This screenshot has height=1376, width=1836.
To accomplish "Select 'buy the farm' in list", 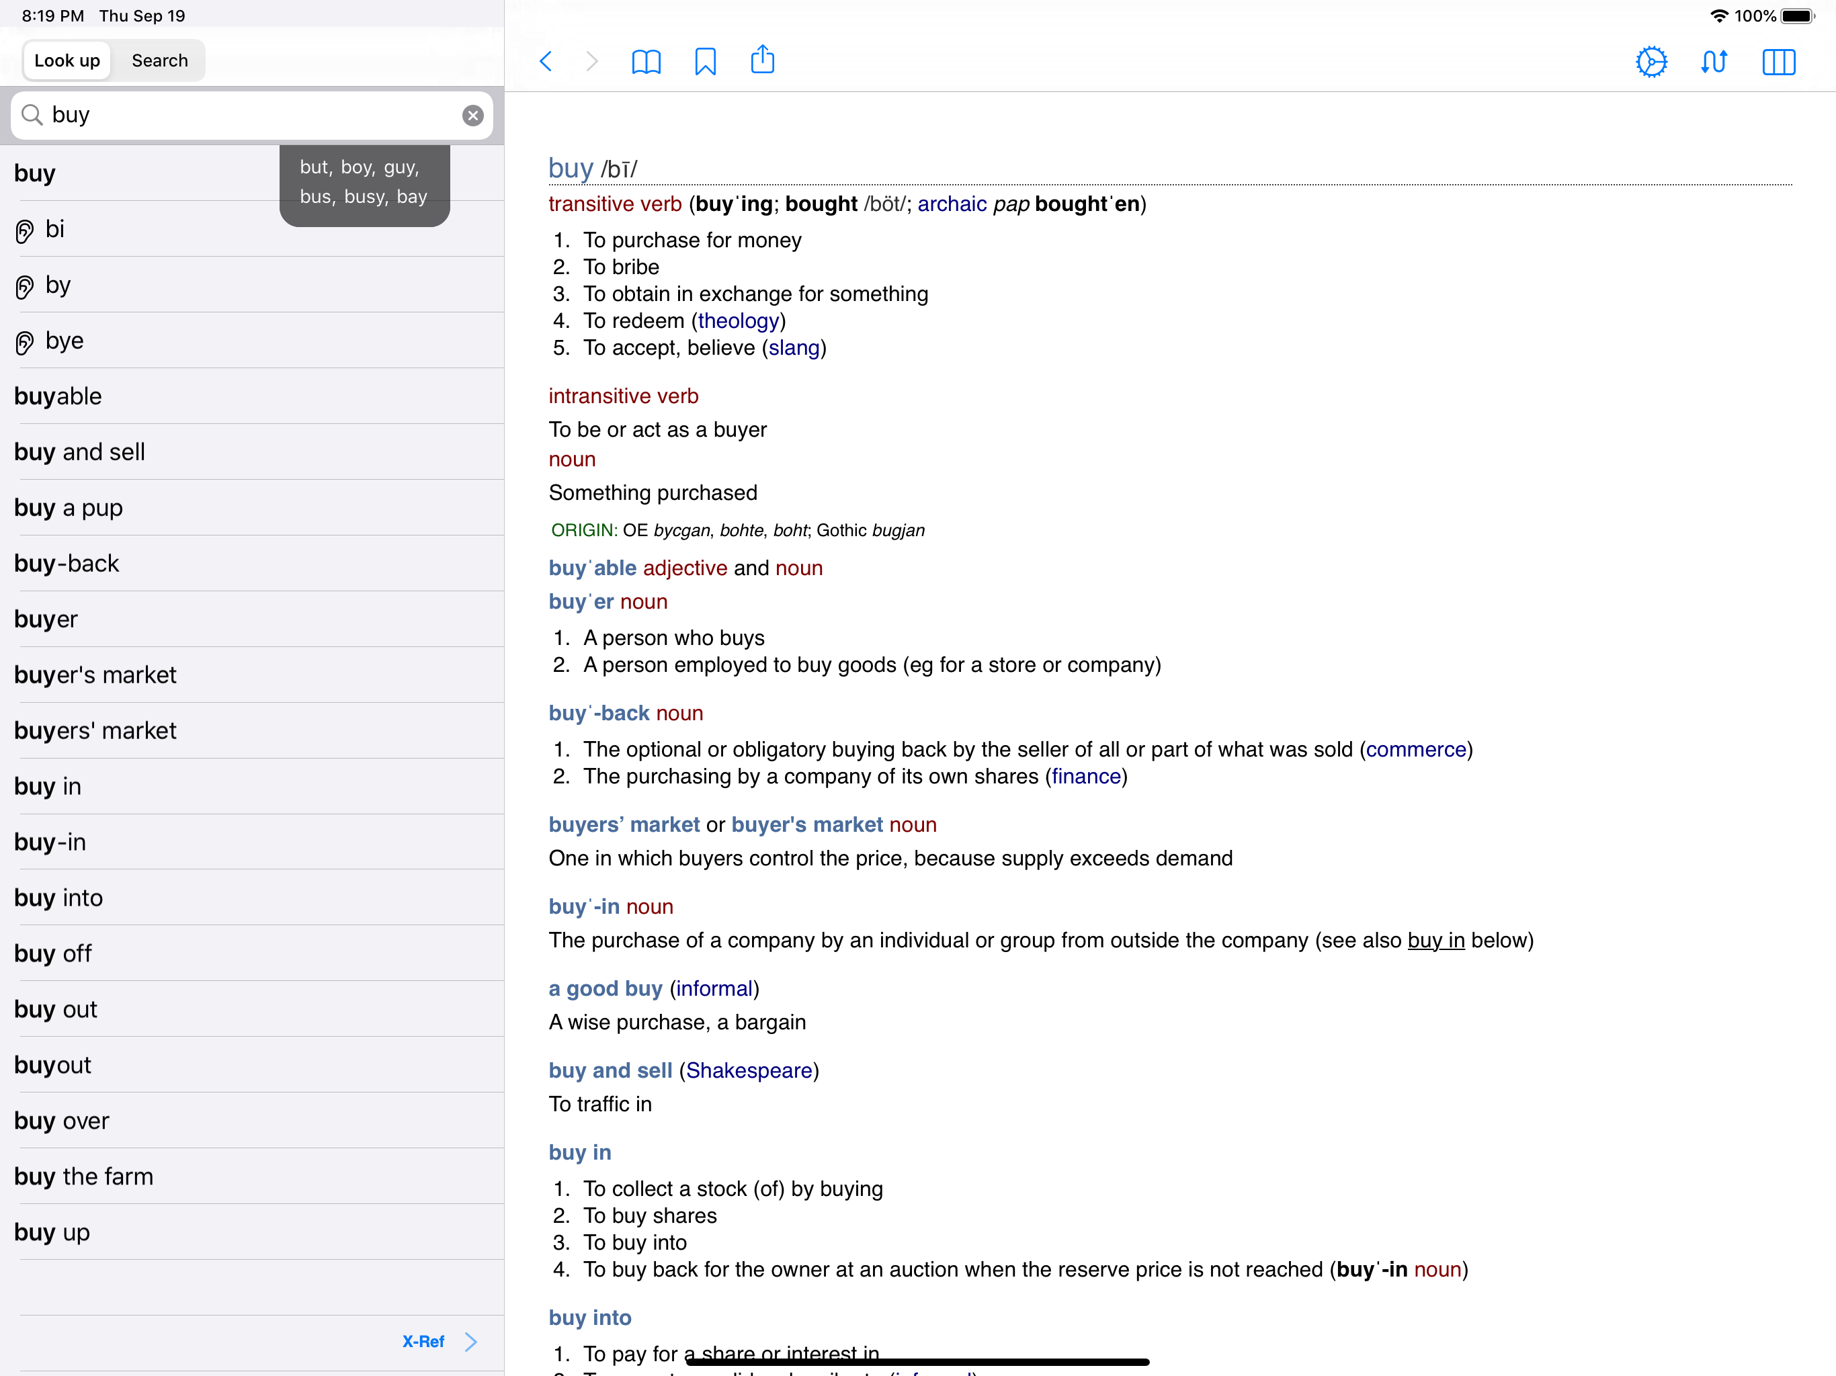I will (x=84, y=1176).
